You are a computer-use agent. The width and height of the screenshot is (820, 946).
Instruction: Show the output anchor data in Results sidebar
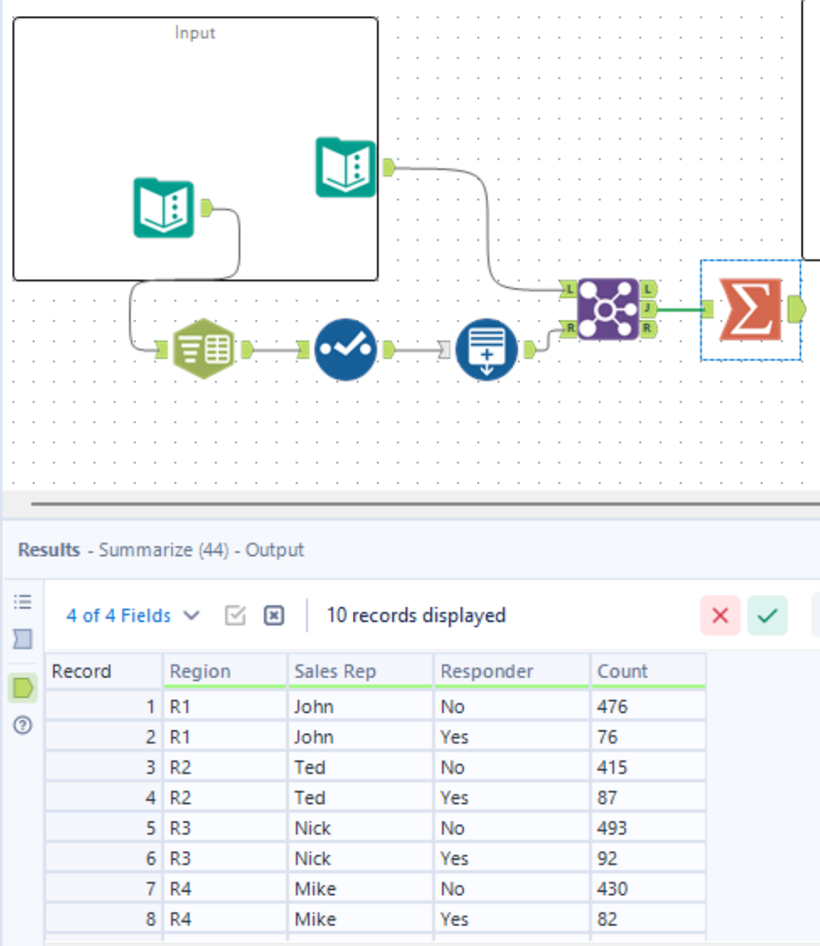click(x=23, y=688)
